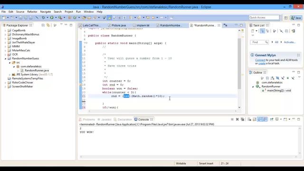
Task: Click Focus on Workweek icon in Task List
Action: tap(274, 31)
